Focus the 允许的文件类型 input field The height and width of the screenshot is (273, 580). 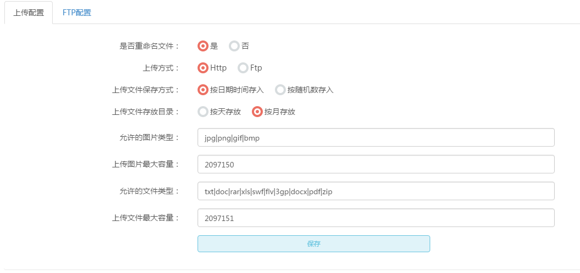(376, 191)
